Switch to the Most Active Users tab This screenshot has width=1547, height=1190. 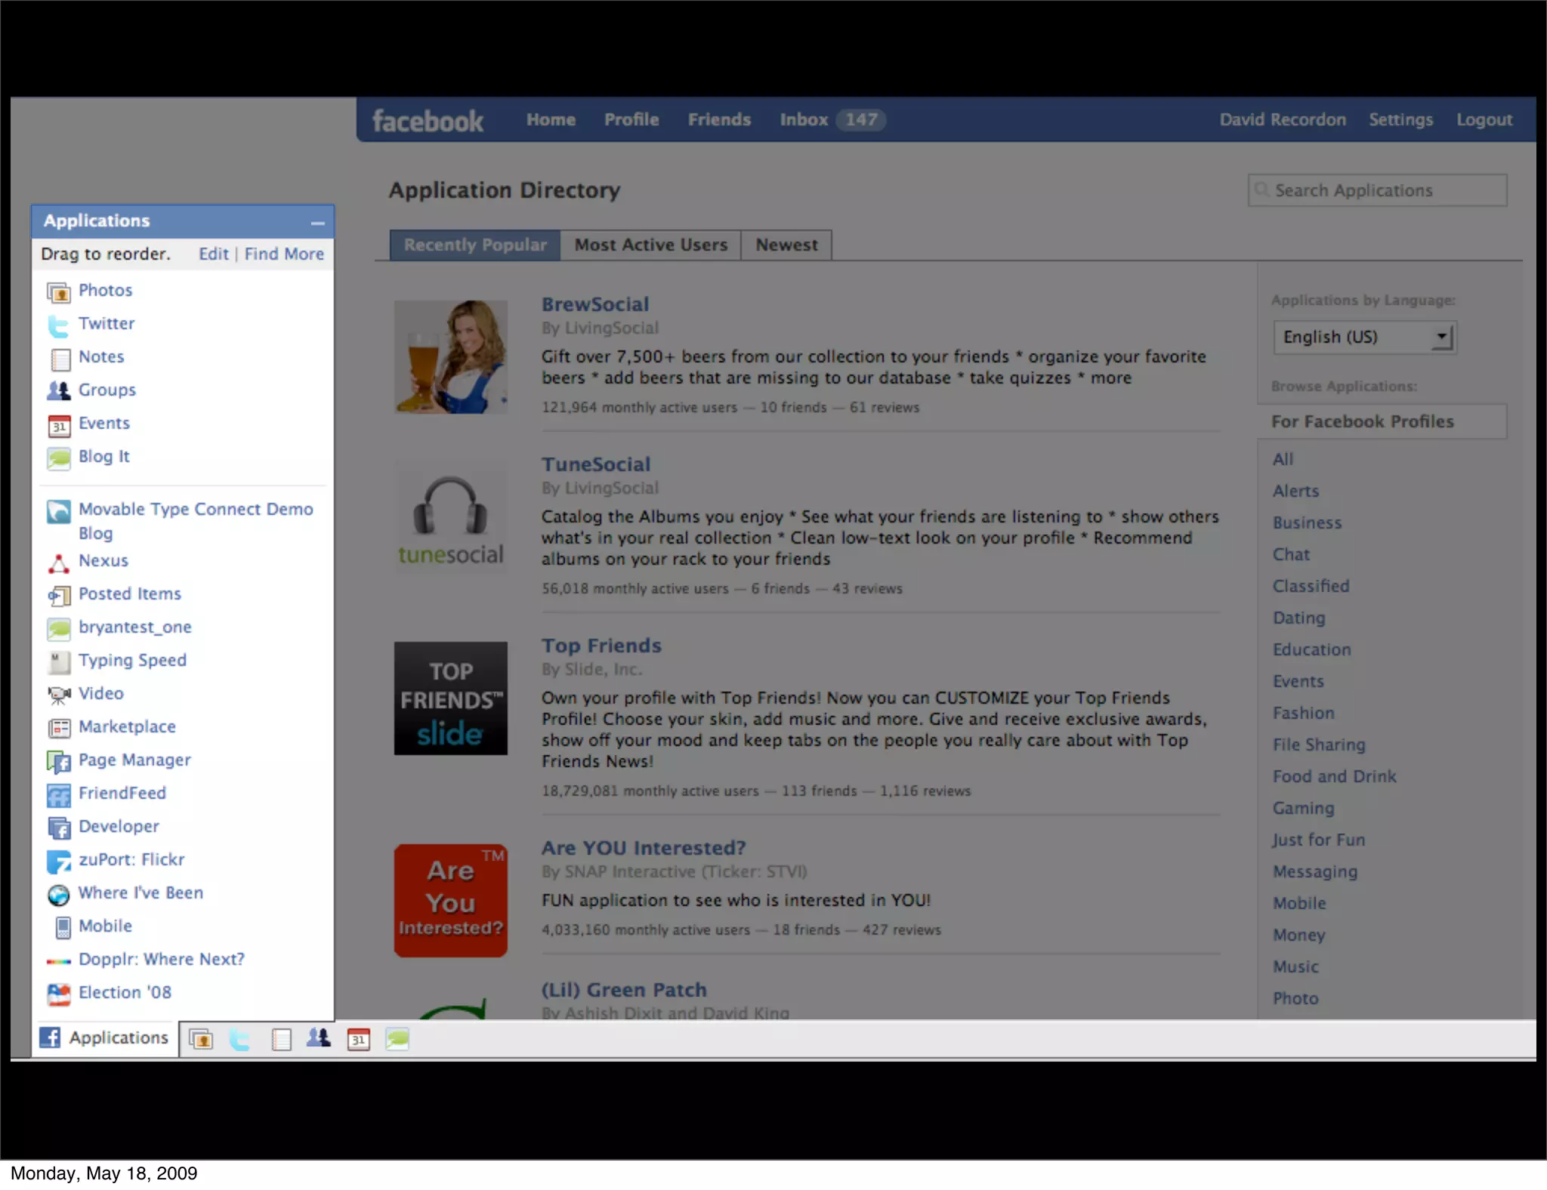650,245
